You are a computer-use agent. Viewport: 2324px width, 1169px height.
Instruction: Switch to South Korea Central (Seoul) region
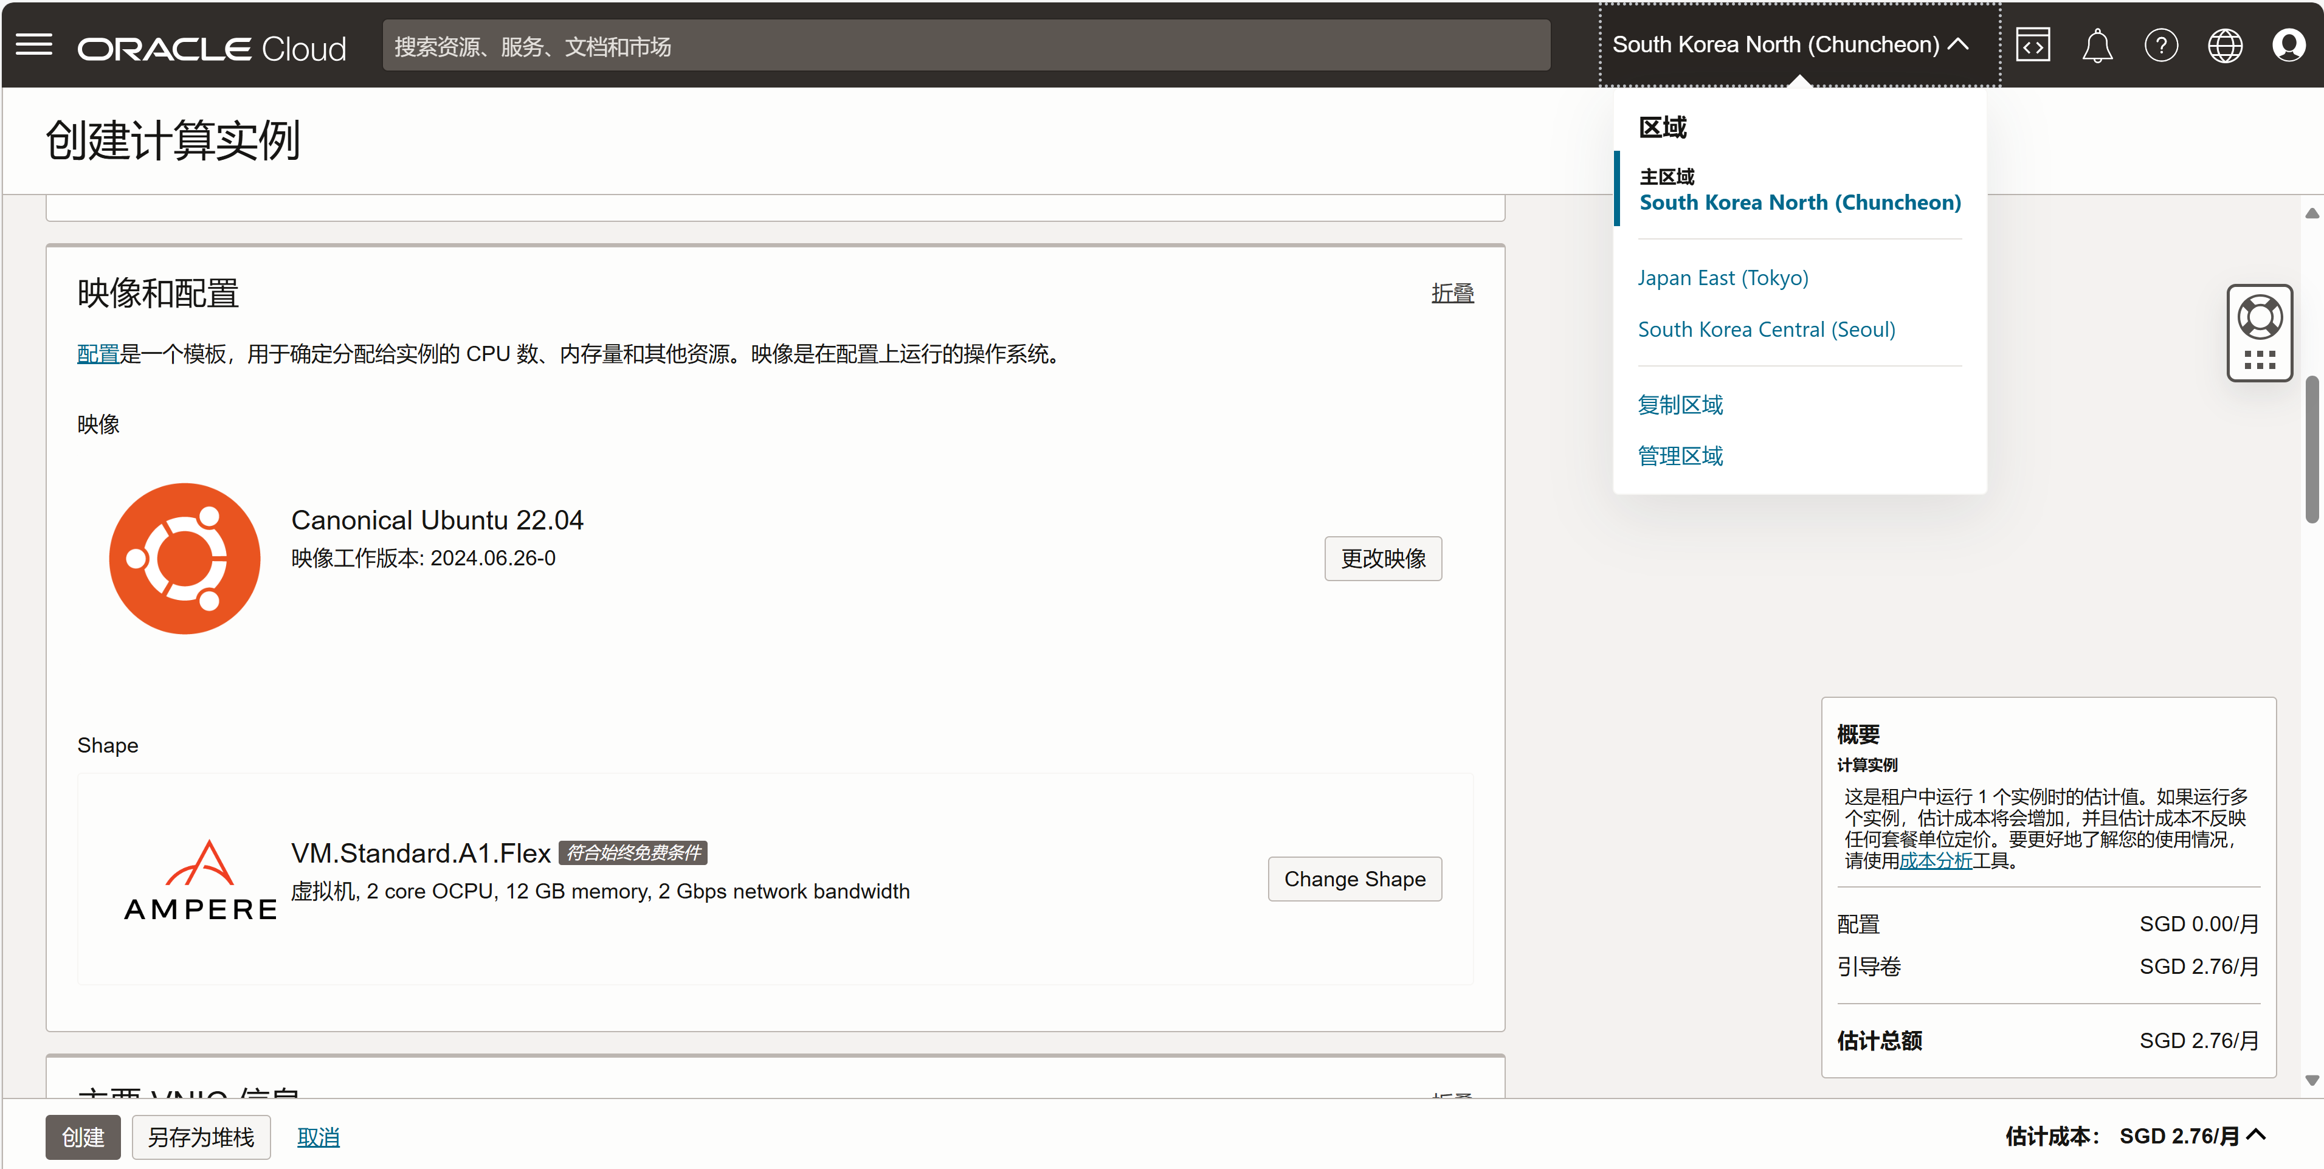pyautogui.click(x=1767, y=329)
